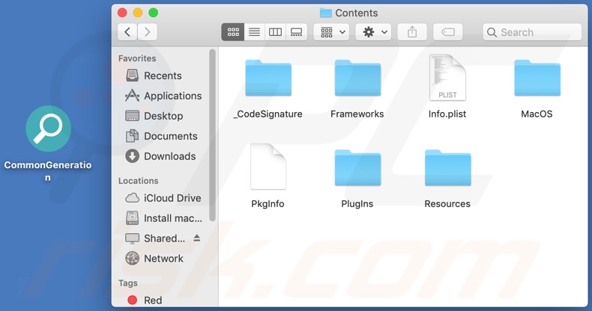Viewport: 592px width, 311px height.
Task: Click the PkgInfo file icon
Action: pyautogui.click(x=268, y=167)
